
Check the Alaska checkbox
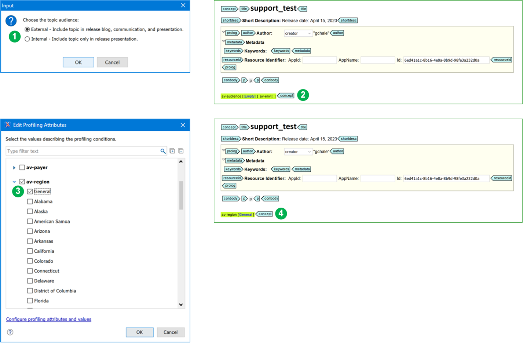[30, 211]
